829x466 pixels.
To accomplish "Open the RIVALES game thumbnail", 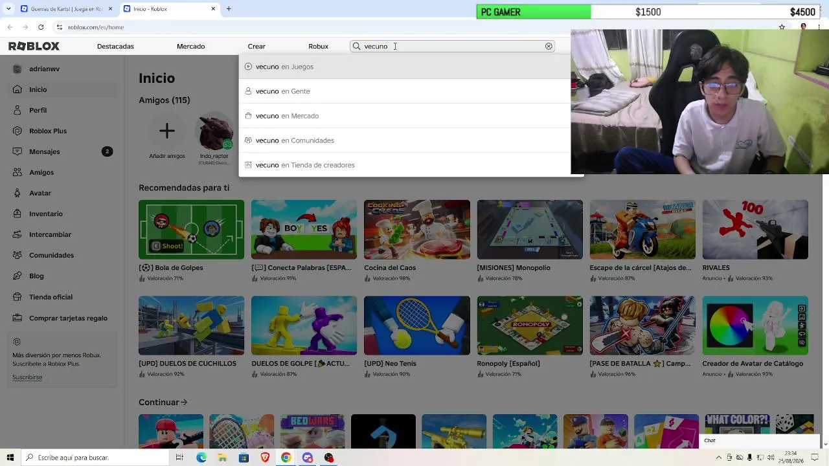I will [x=755, y=230].
